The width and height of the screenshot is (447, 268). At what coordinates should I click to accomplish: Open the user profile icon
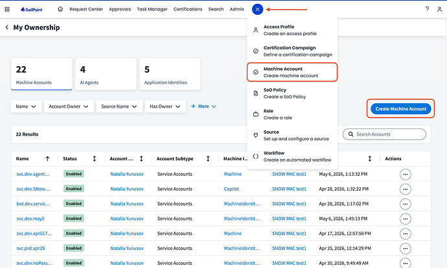pyautogui.click(x=439, y=10)
